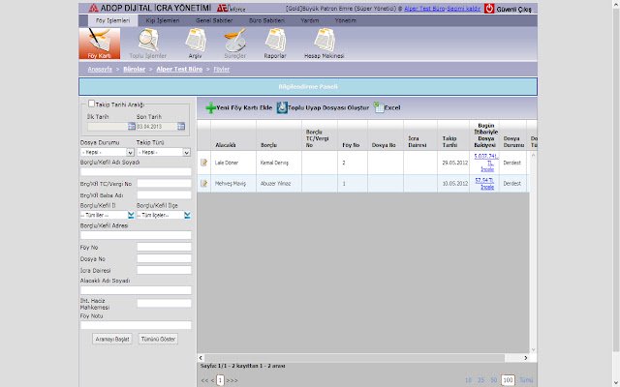Select page number 1 in pager
This screenshot has width=620, height=387.
click(220, 380)
